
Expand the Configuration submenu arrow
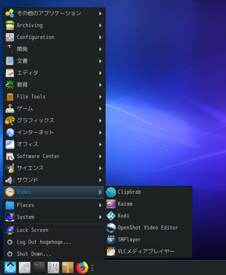(100, 37)
